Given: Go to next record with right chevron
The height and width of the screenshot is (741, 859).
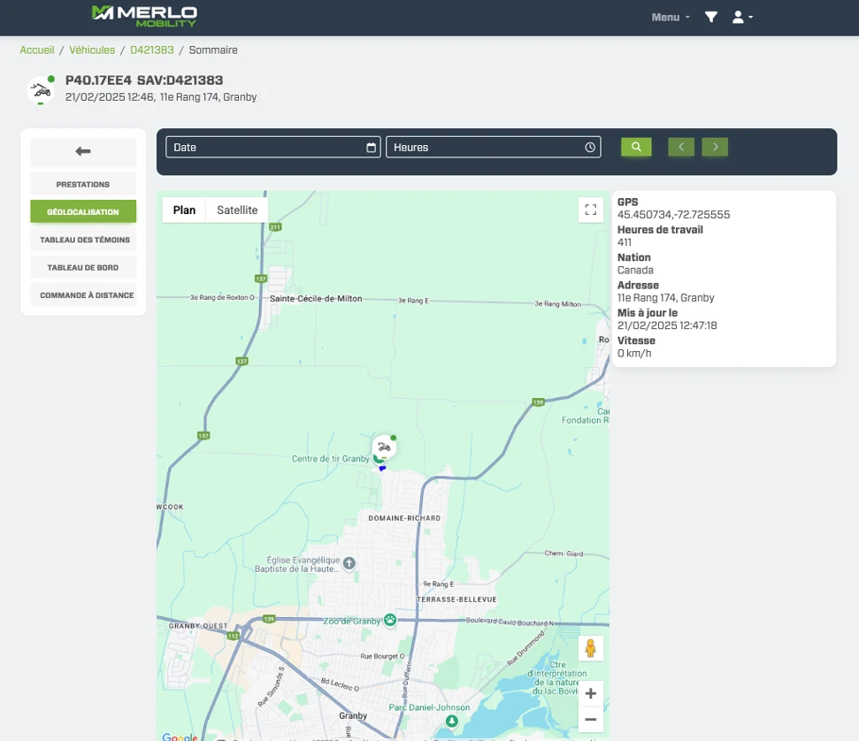Looking at the screenshot, I should [x=715, y=147].
